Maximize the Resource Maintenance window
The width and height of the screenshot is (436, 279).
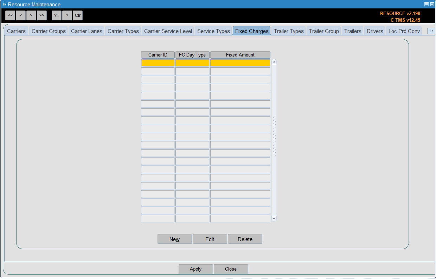point(432,4)
